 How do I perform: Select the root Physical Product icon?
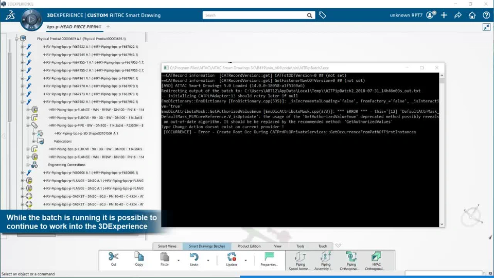[23, 39]
